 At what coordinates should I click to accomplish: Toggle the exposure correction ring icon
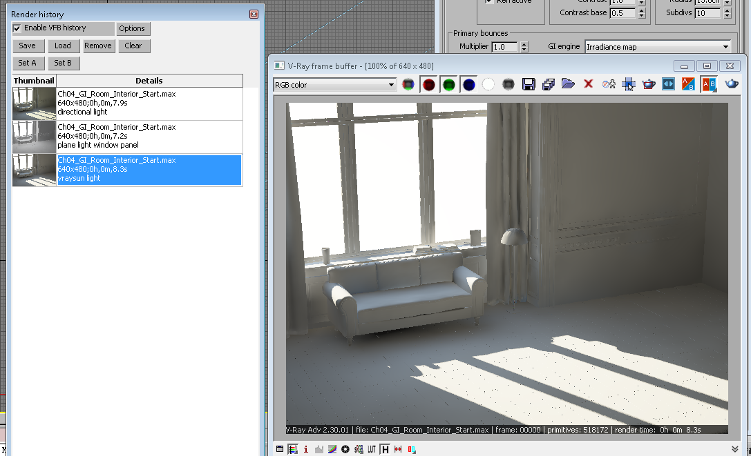click(345, 449)
